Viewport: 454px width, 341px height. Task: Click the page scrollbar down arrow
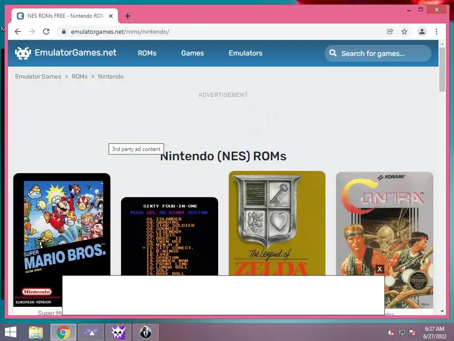[x=442, y=311]
